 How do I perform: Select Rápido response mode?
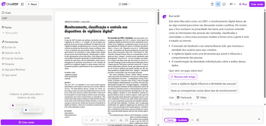click(x=170, y=120)
